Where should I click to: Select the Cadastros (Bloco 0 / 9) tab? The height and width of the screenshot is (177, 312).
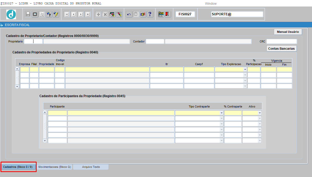coord(18,167)
